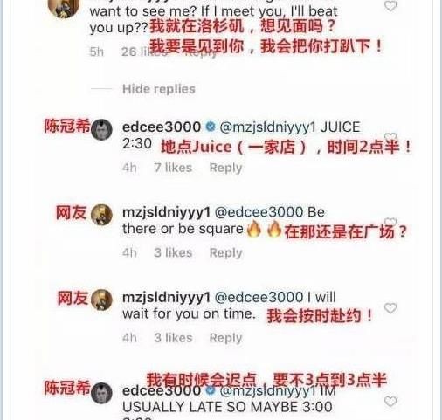
Task: Like the "Be there or be square" reply
Action: (390, 222)
